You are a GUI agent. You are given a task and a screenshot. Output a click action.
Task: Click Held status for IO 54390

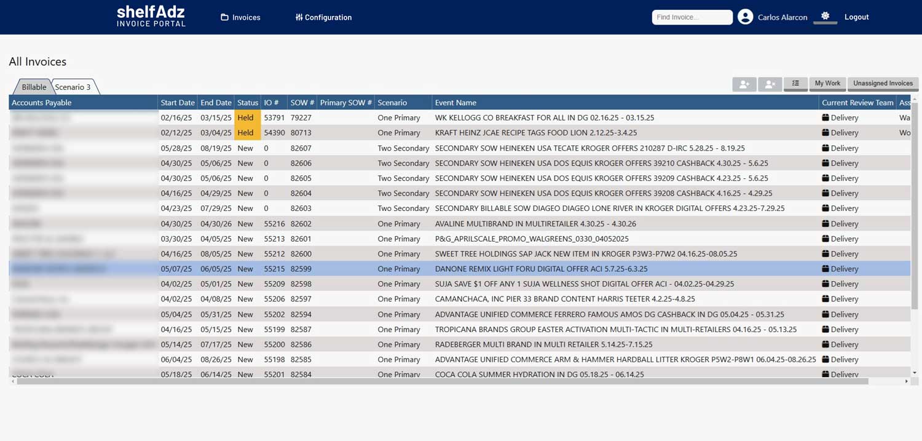[x=248, y=133]
